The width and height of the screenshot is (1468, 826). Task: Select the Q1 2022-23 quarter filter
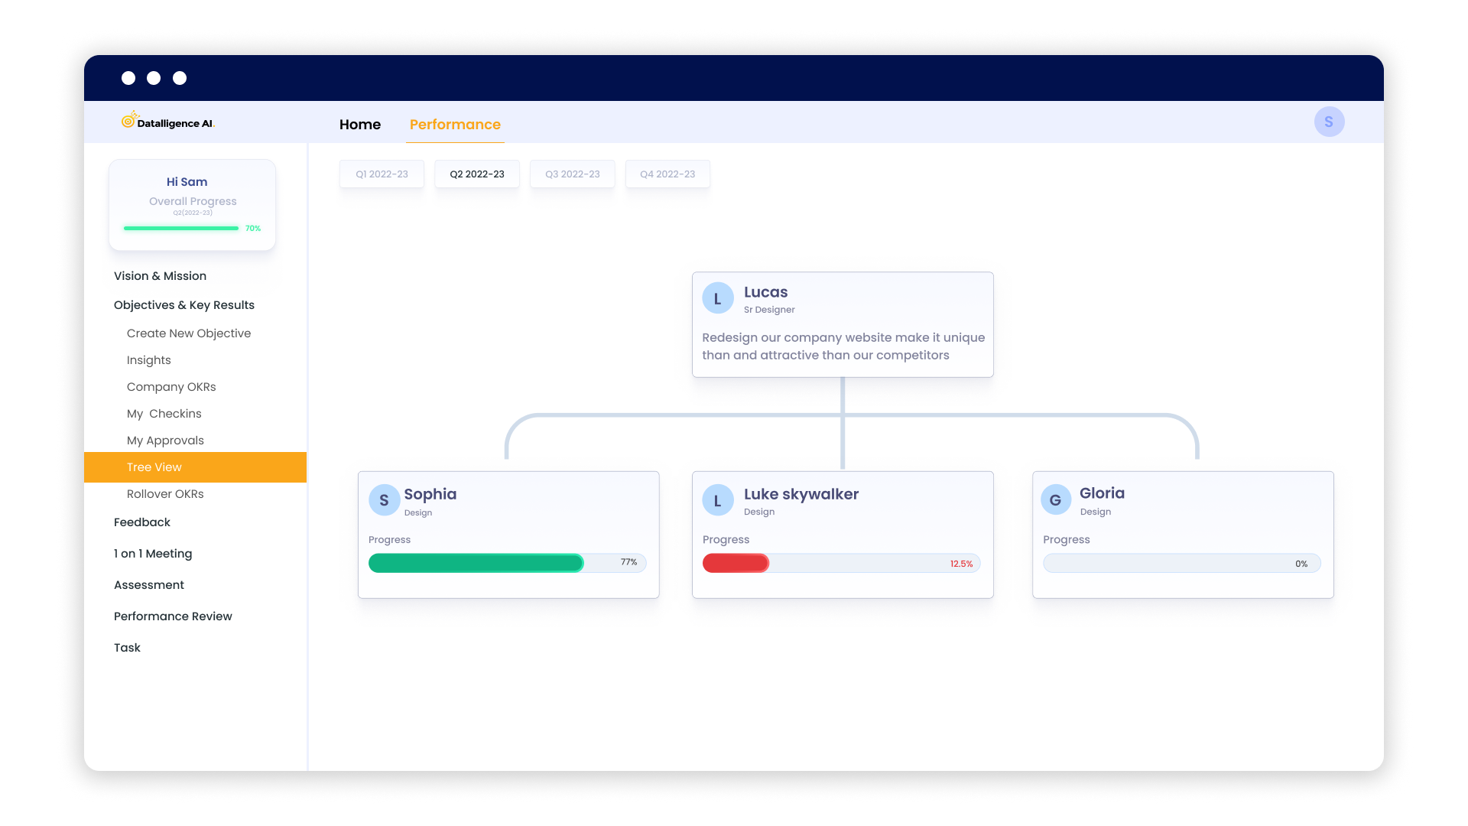[381, 174]
